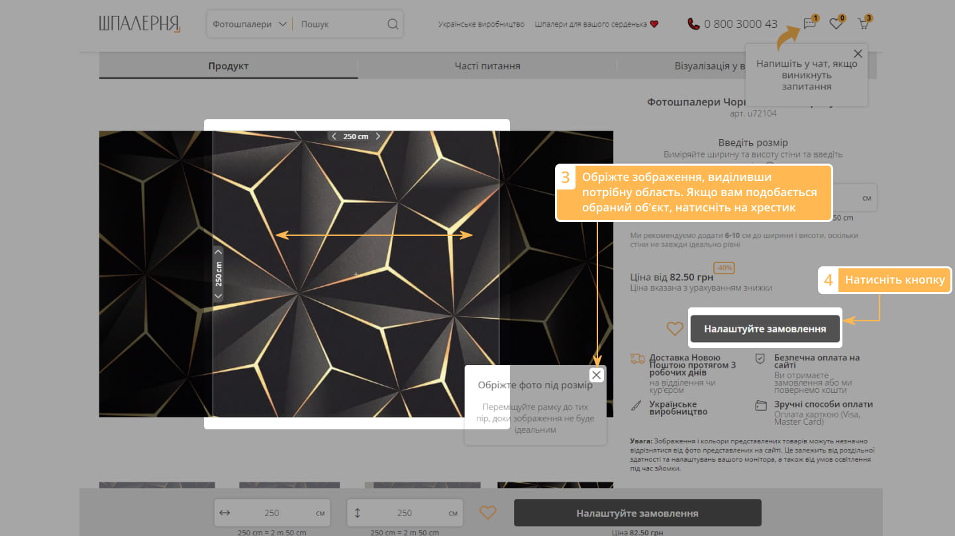Image resolution: width=955 pixels, height=536 pixels.
Task: Focus the Пошук search field
Action: coord(339,25)
